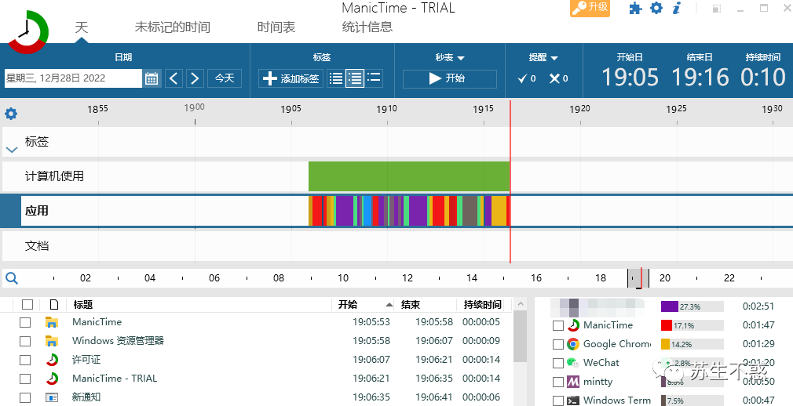
Task: Switch to the 时间表 tab
Action: pos(276,27)
